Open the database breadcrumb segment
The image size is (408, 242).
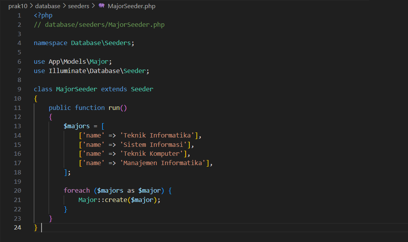click(47, 6)
